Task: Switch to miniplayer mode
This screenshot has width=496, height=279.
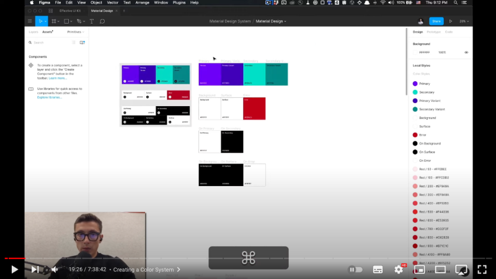Action: 420,270
